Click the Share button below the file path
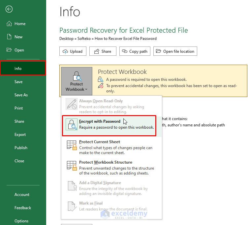 [x=103, y=51]
